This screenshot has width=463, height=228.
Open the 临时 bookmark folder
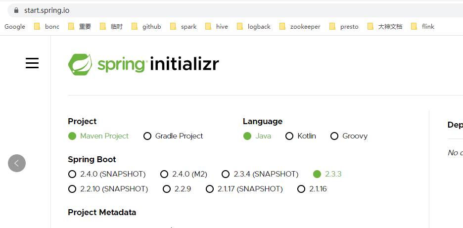tap(111, 27)
